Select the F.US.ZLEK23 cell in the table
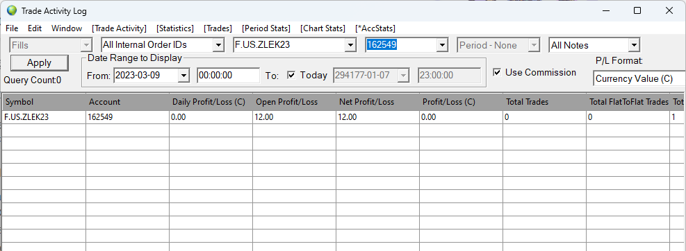Viewport: 686px width, 251px height. tap(44, 117)
